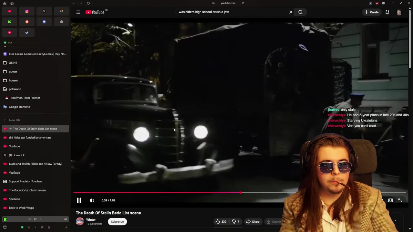Image resolution: width=413 pixels, height=232 pixels.
Task: Switch to The Boondocks: Chris Hansen tab
Action: tap(35, 190)
